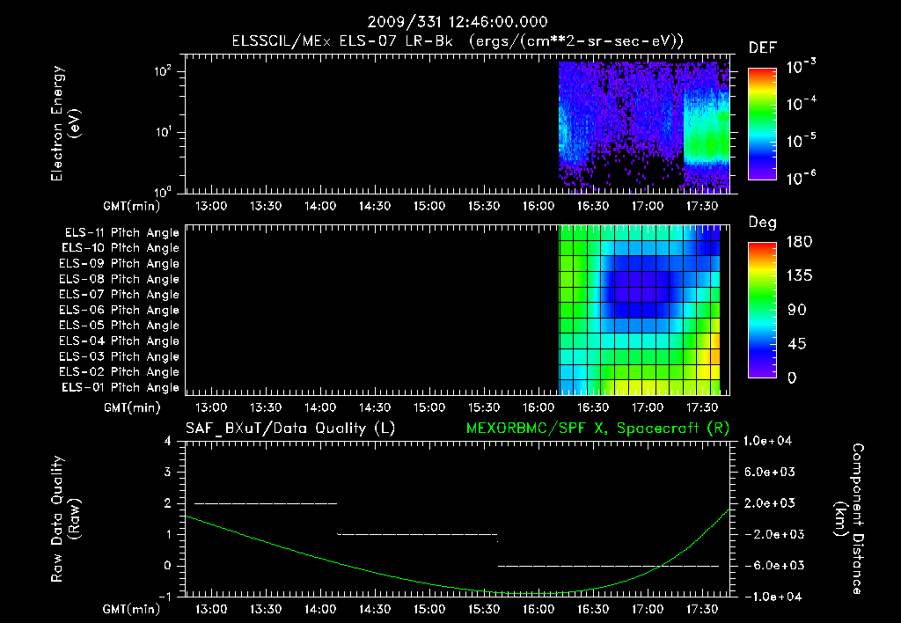This screenshot has height=623, width=901.
Task: Select the ELS-11 Pitch Angle label
Action: [121, 233]
